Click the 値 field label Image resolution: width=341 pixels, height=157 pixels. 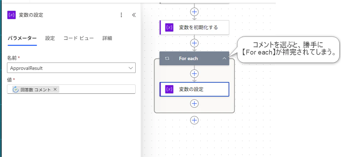(9, 80)
